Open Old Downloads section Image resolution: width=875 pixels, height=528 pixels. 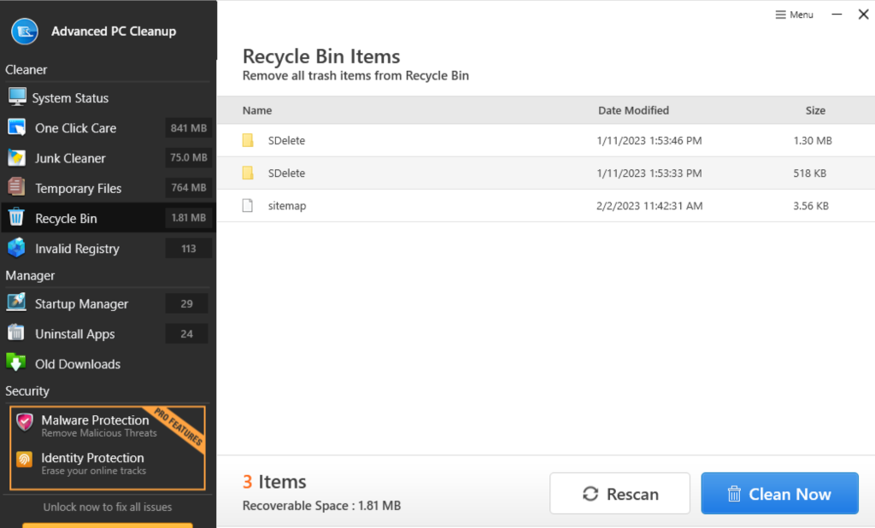coord(78,364)
